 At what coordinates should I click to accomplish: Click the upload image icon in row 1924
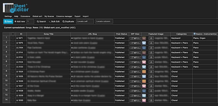151,72
